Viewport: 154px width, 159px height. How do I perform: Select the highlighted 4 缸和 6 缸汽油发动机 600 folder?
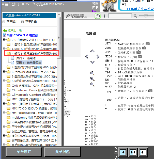pyautogui.click(x=34, y=53)
